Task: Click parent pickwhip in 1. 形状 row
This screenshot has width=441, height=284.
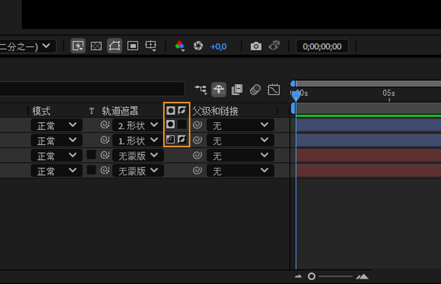Action: coord(197,140)
